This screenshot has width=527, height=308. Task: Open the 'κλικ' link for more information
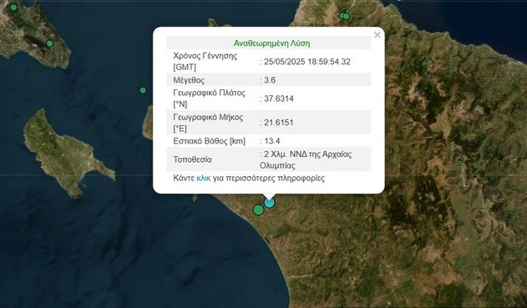coord(203,178)
